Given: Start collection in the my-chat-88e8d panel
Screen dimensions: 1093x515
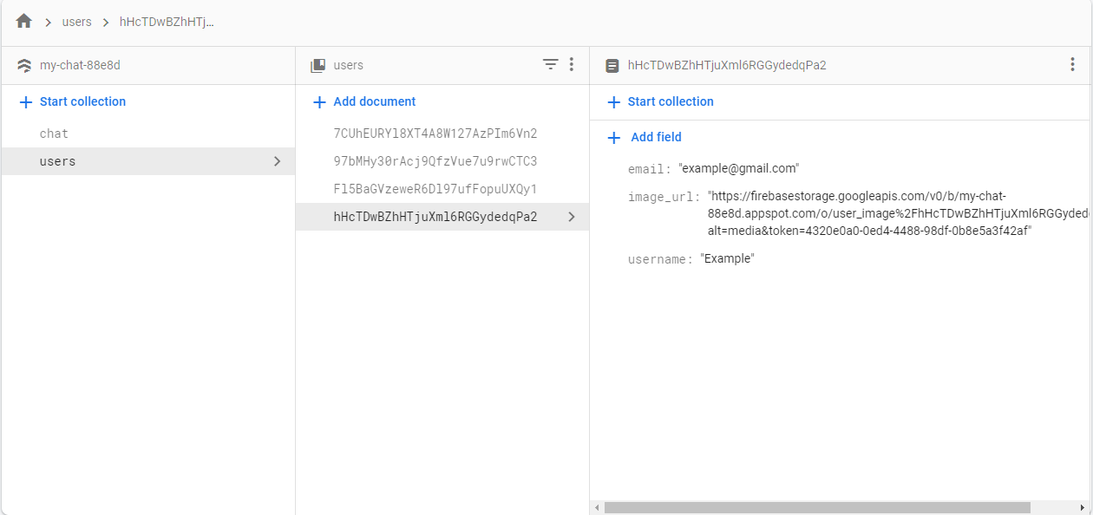Looking at the screenshot, I should click(x=73, y=101).
